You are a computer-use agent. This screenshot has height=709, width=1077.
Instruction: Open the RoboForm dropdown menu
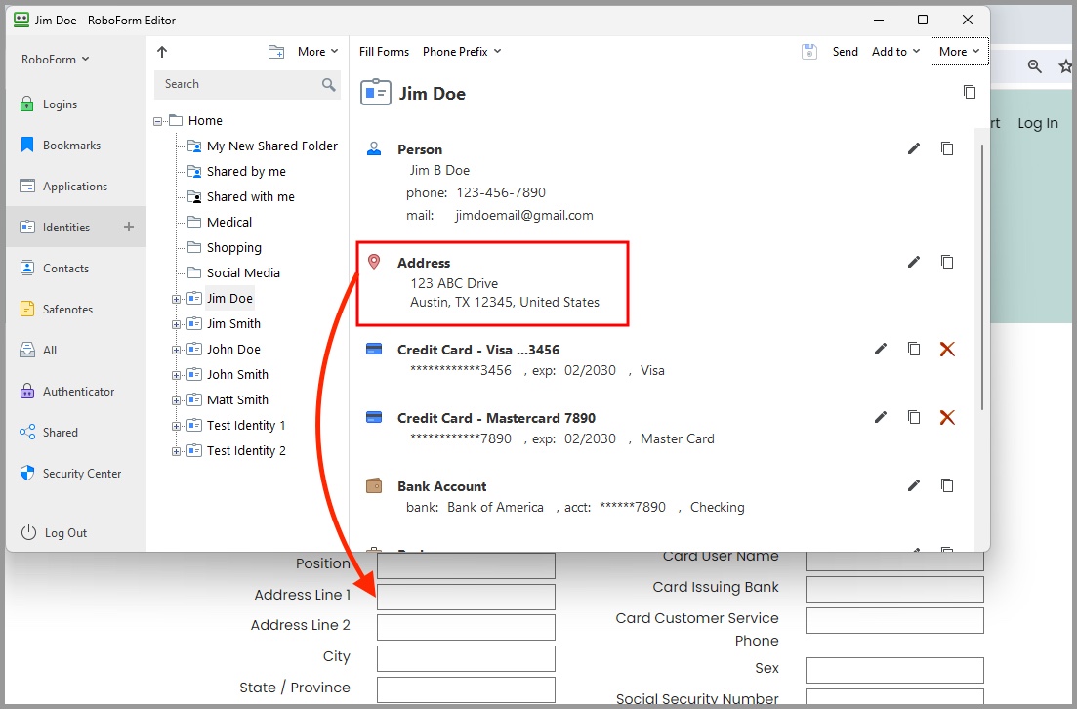tap(55, 59)
